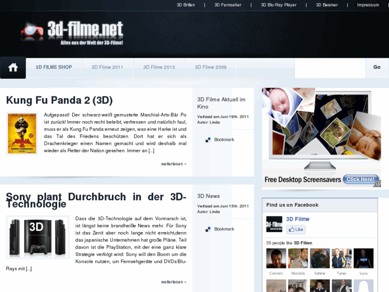The image size is (389, 292).
Task: Click the Bookmark link for Sony article
Action: [x=224, y=229]
